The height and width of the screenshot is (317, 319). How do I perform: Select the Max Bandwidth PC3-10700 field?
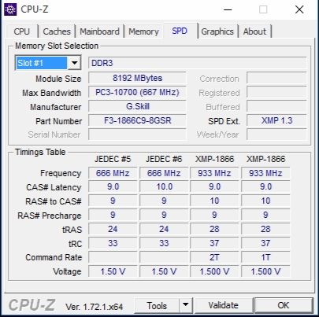click(x=137, y=92)
